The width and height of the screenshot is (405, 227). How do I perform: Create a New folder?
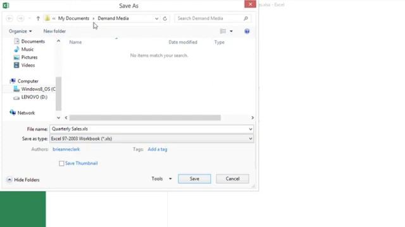click(54, 31)
